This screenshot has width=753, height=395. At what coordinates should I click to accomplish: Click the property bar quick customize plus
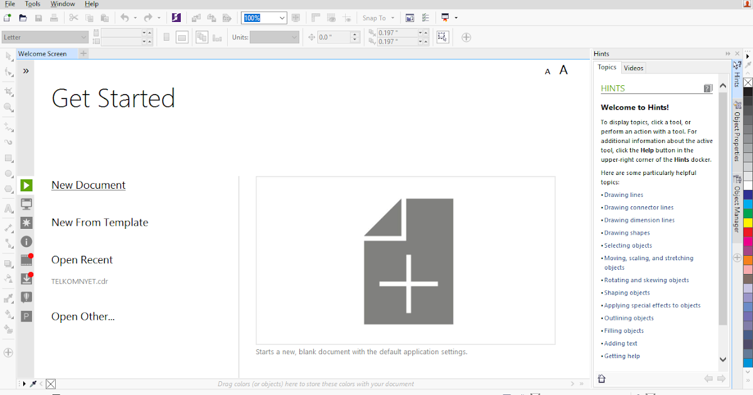coord(466,37)
